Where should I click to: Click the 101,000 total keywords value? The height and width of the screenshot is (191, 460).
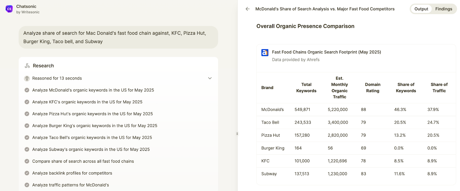click(x=302, y=161)
